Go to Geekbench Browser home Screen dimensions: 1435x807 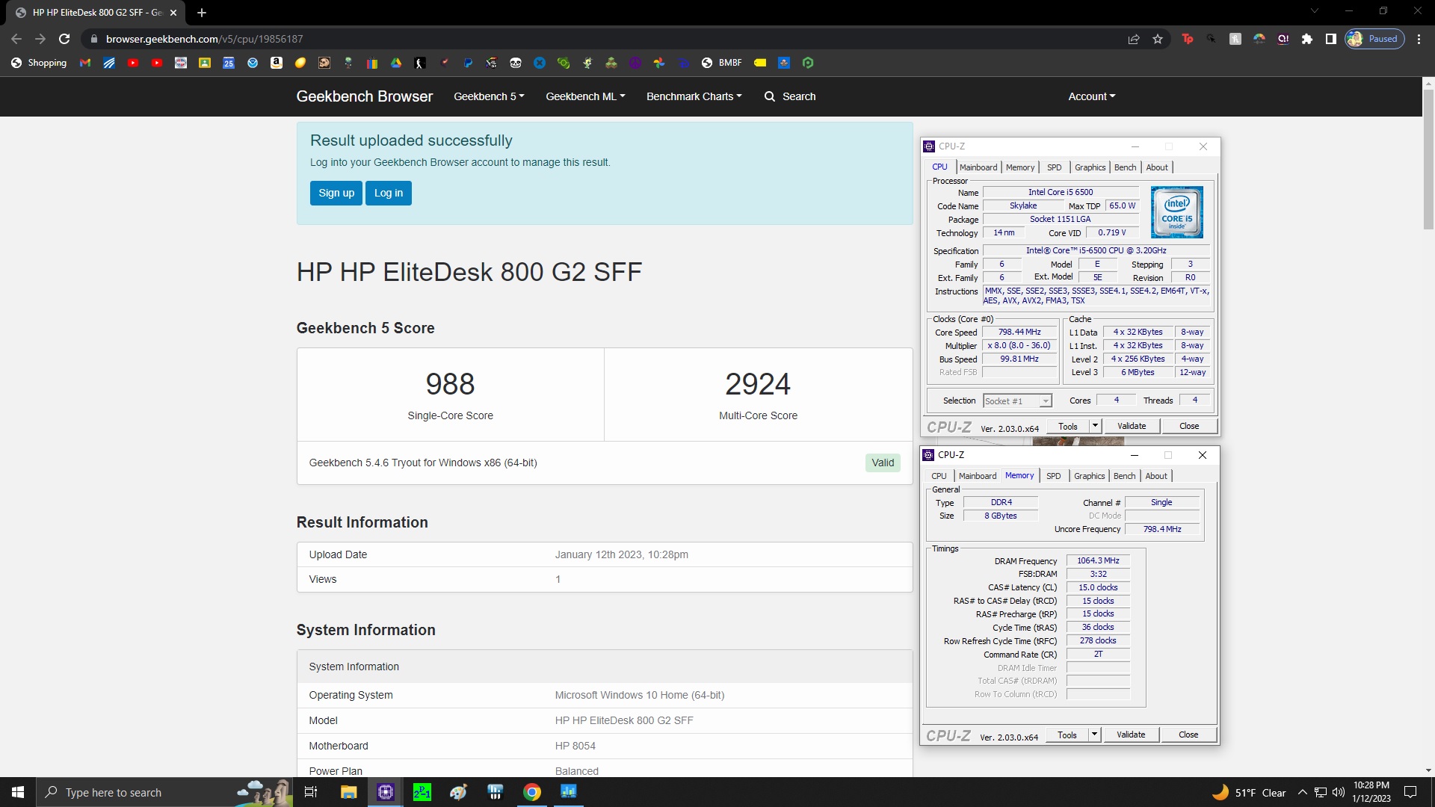point(365,96)
